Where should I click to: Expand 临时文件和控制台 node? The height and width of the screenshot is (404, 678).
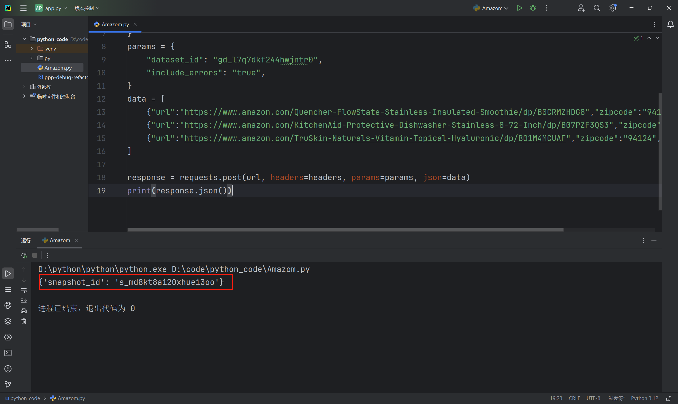(24, 96)
